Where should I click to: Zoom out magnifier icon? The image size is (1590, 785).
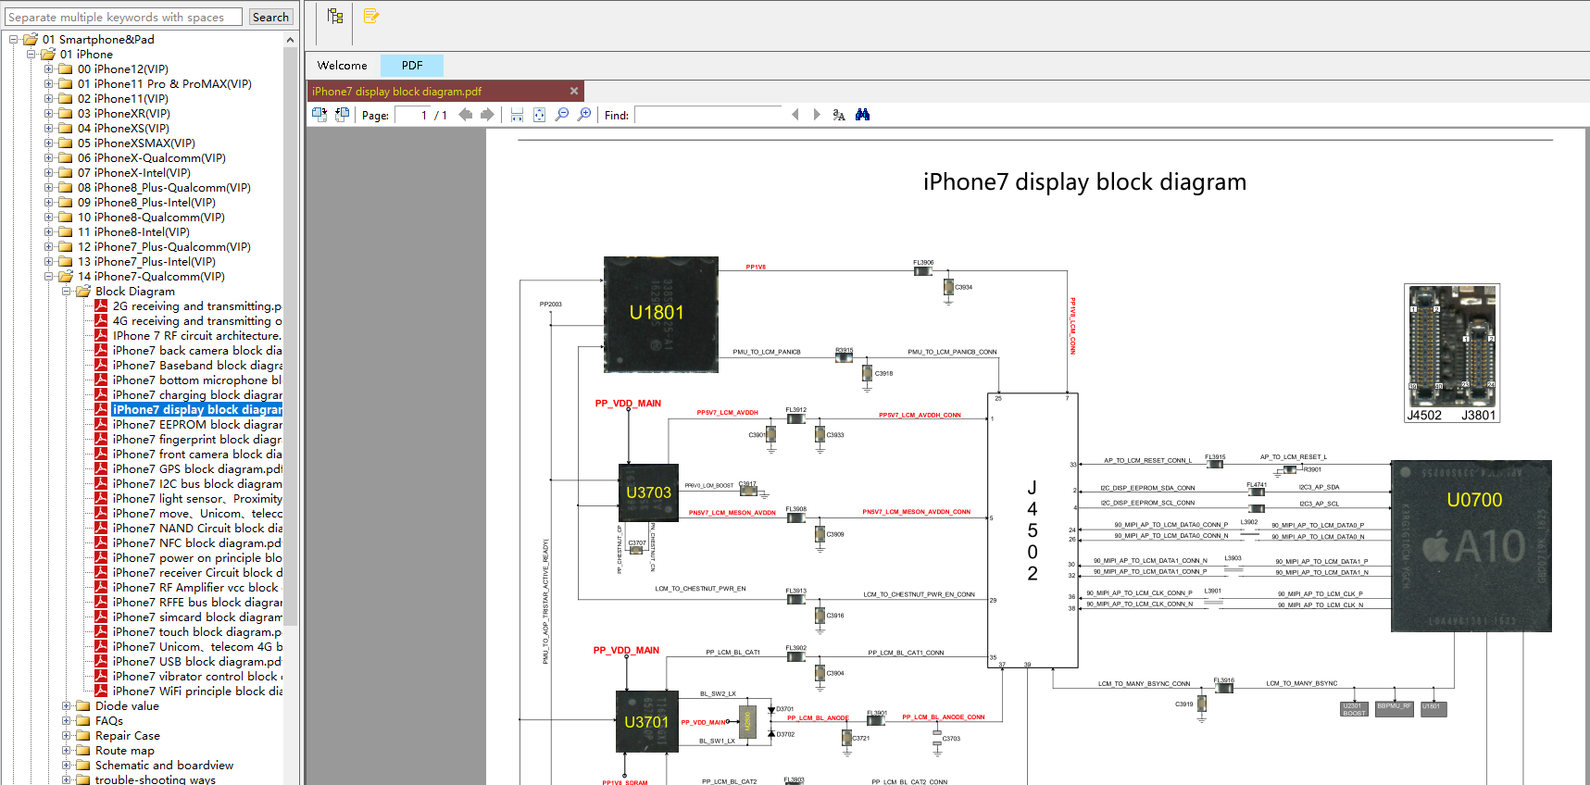coord(561,115)
